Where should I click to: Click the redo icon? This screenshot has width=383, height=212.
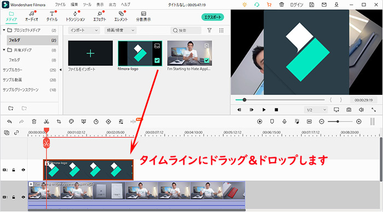pos(21,122)
